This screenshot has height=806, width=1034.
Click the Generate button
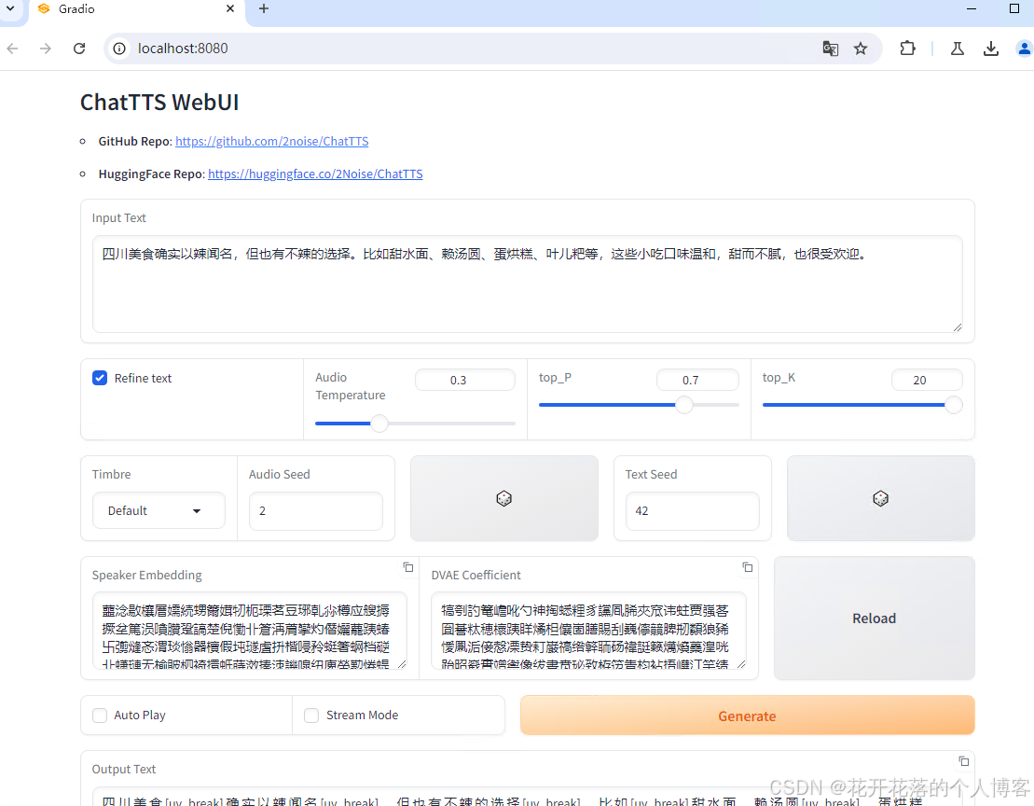[x=747, y=716]
